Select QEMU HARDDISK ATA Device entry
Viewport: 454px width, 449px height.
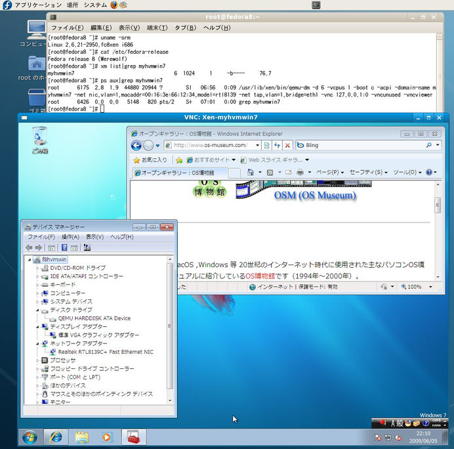tap(94, 318)
